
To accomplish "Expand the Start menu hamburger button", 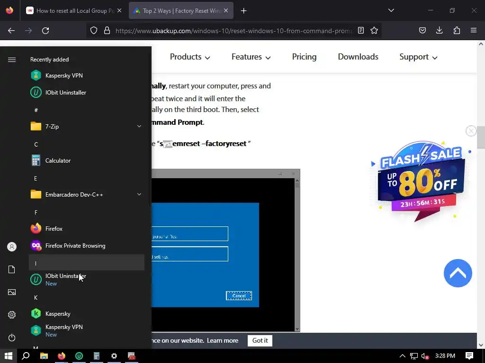I will pos(12,60).
